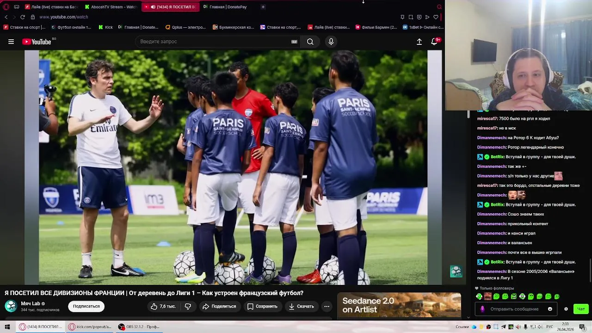
Task: Click Dimannemech on Ротор легендарный message
Action: [491, 147]
